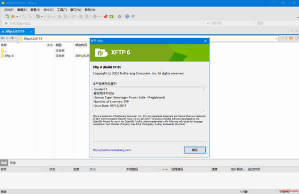Viewport: 299px width, 194px height.
Task: Click the grayed Paste icon
Action: click(87, 16)
